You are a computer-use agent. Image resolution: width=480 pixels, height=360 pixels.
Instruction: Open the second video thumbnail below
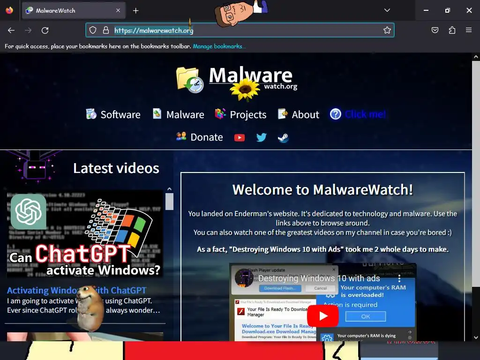coord(85,337)
